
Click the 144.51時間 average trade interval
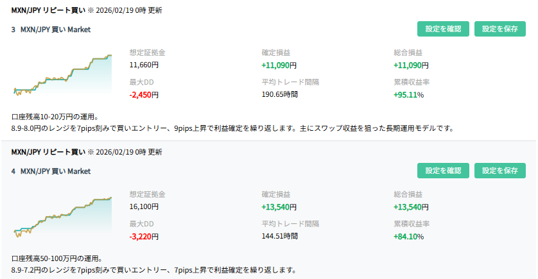(x=279, y=236)
